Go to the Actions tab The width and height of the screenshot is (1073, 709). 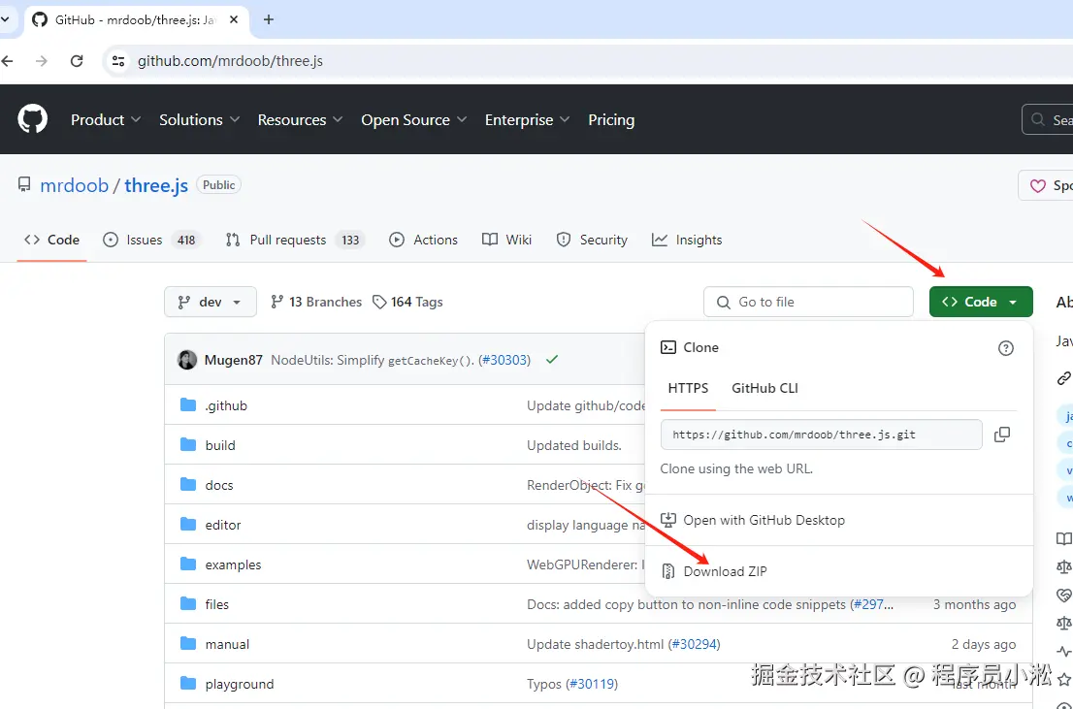click(424, 240)
